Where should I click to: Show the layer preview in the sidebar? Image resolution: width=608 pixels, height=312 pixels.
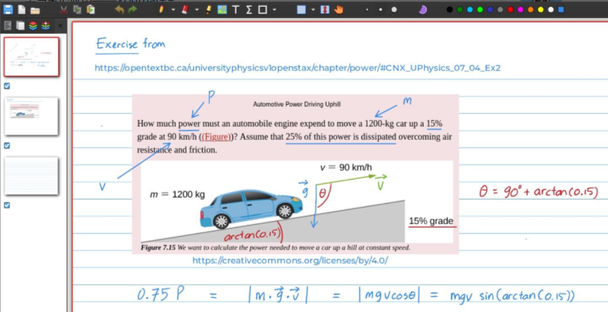point(33,26)
